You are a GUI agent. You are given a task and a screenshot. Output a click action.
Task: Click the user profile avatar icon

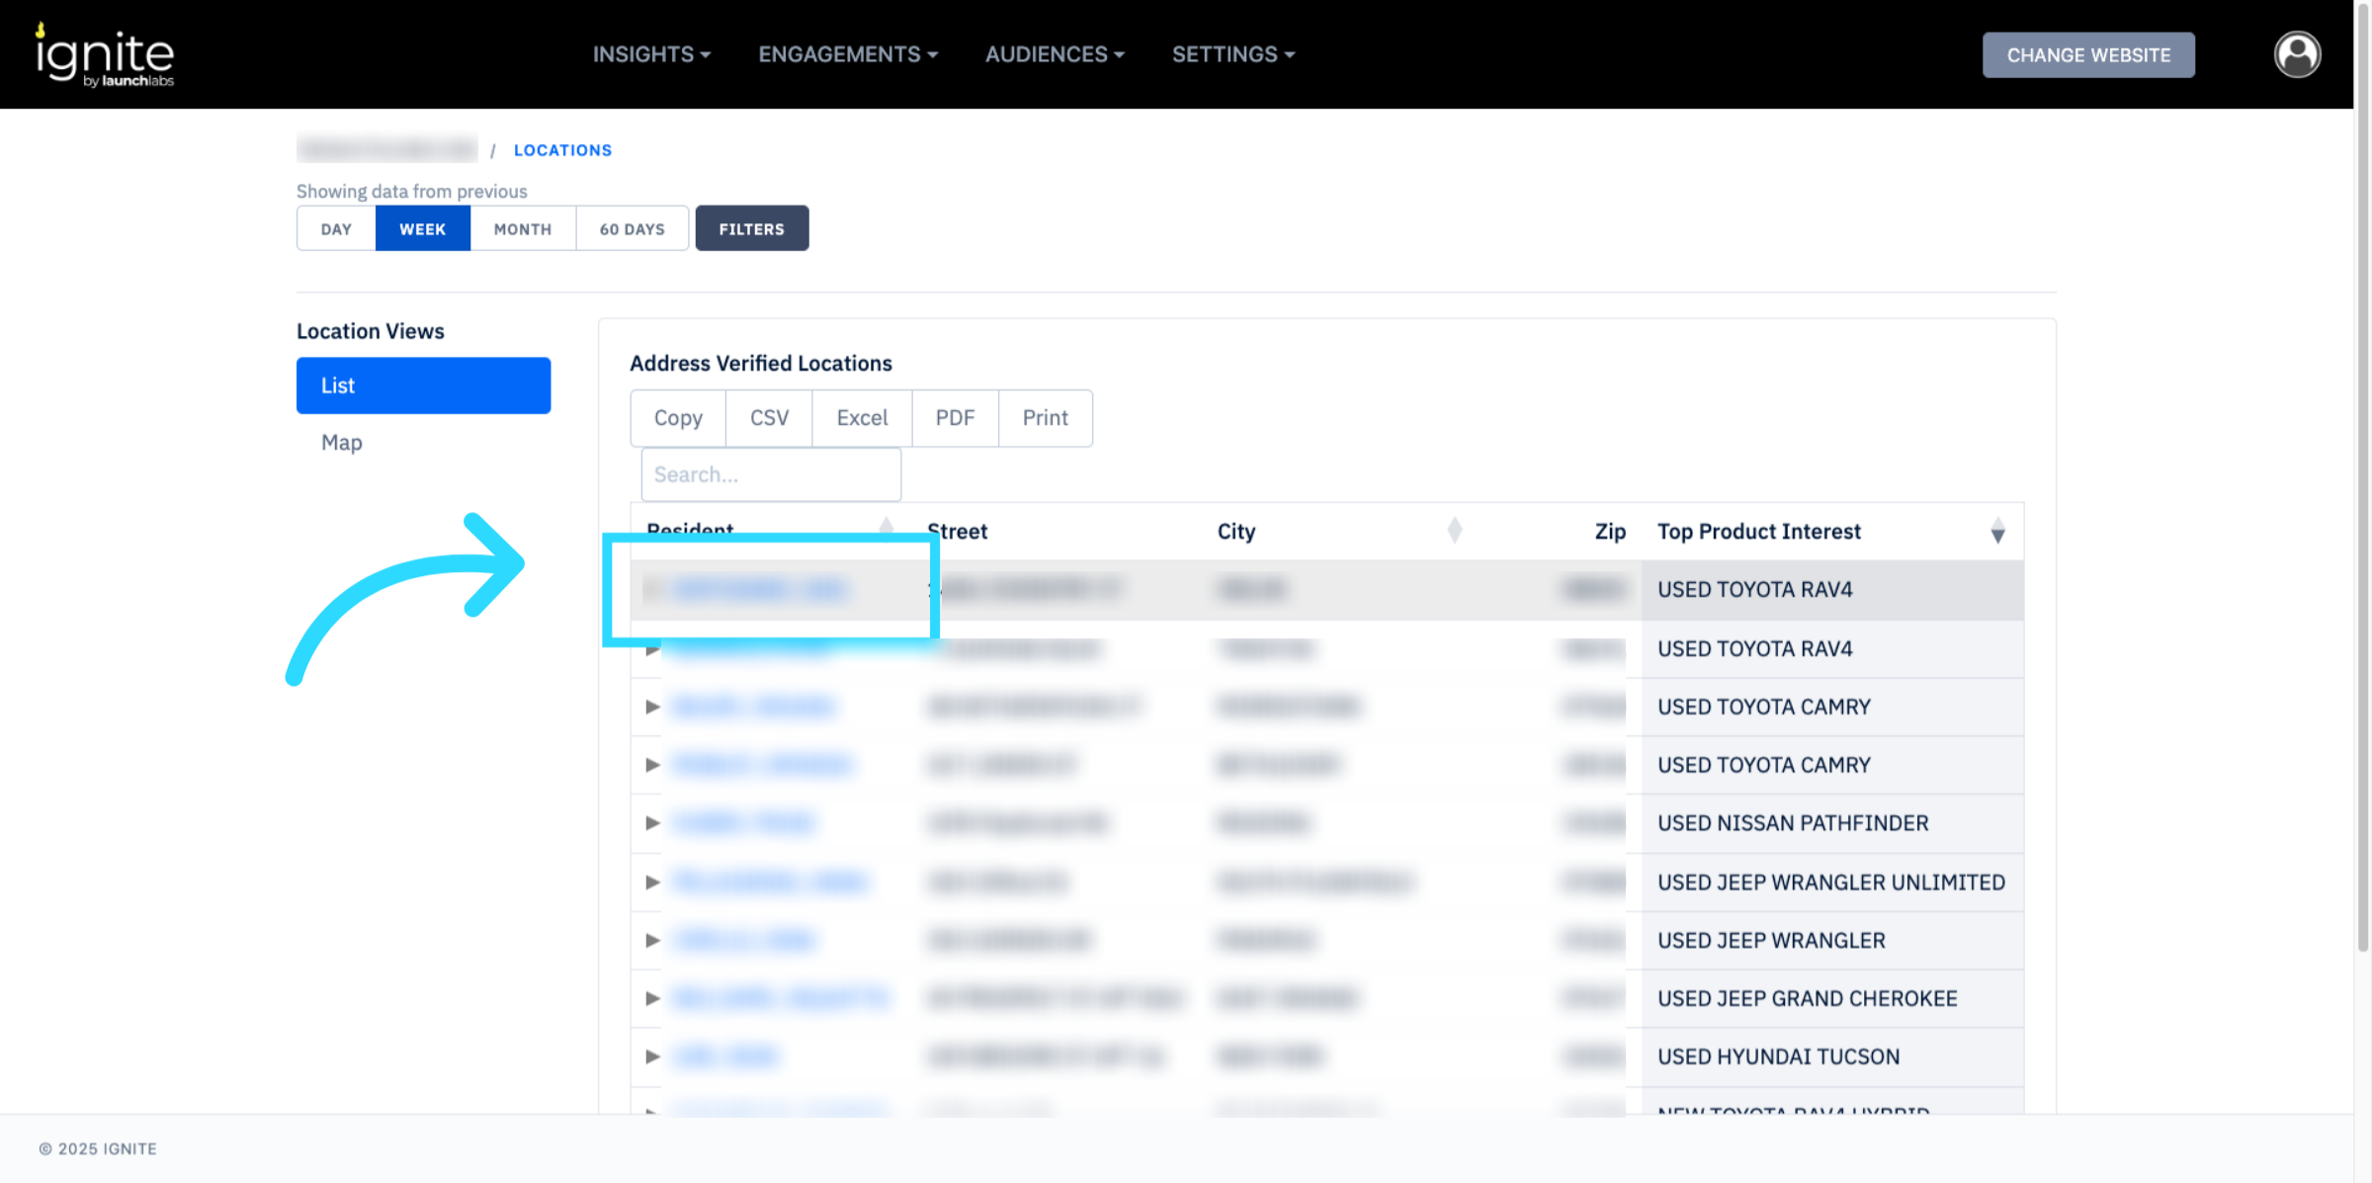click(x=2296, y=54)
